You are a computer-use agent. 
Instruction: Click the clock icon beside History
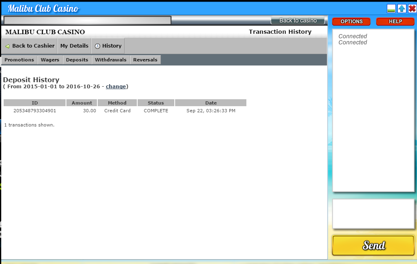(x=98, y=46)
